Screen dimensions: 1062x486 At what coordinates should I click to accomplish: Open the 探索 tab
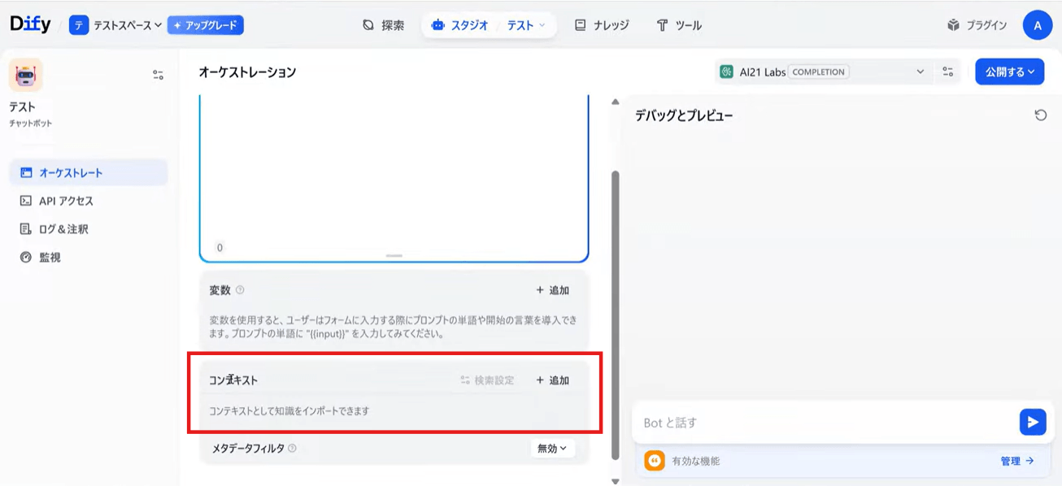pos(384,25)
